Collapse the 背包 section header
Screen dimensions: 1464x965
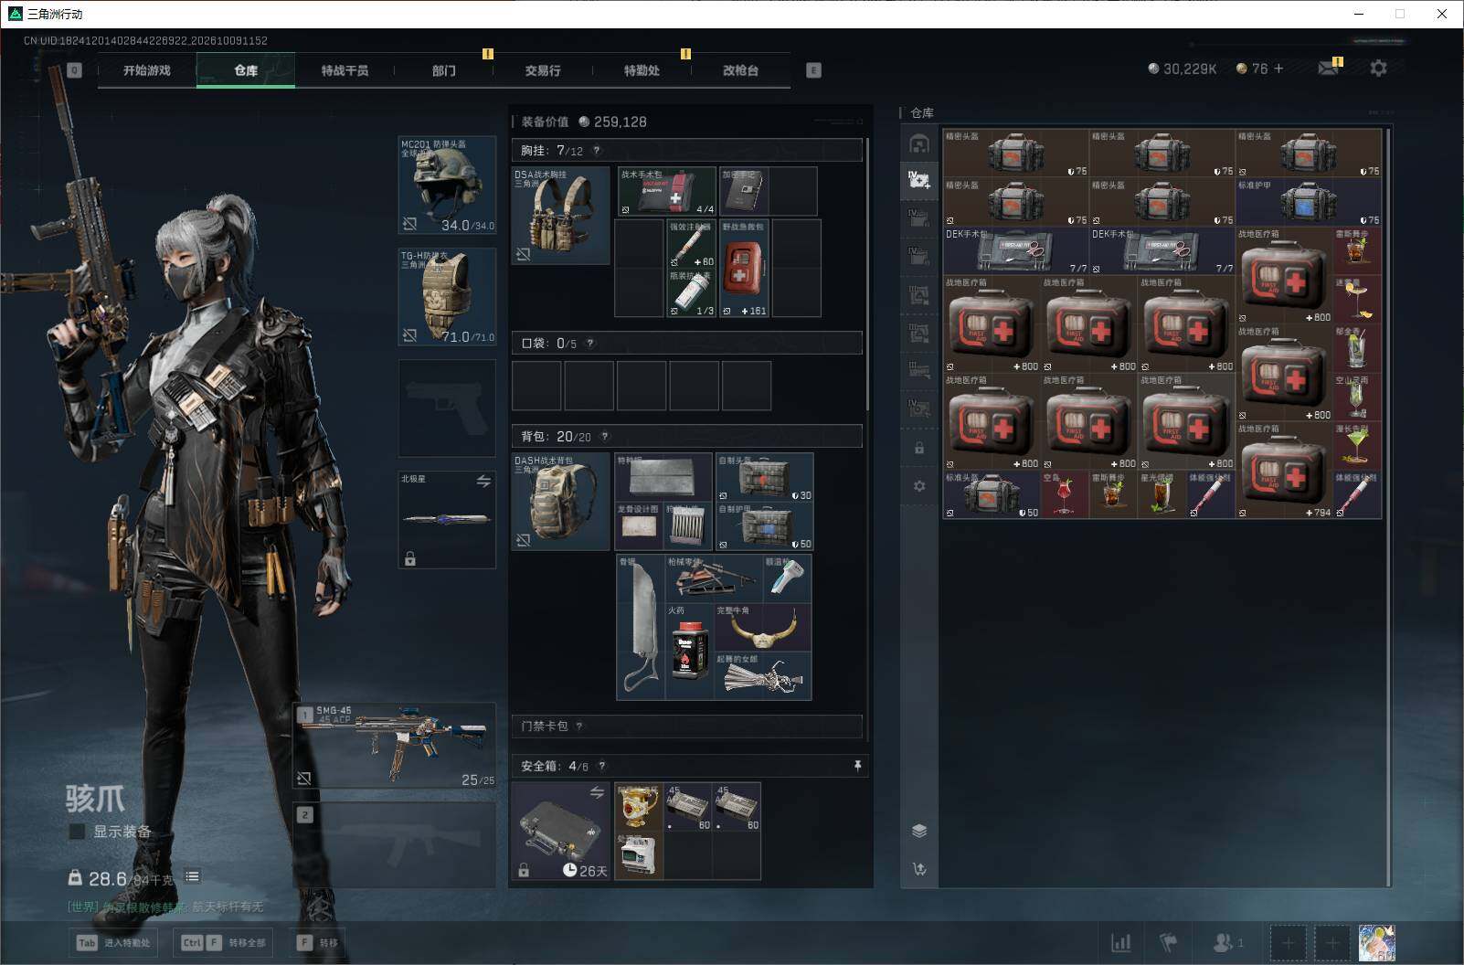coord(686,436)
